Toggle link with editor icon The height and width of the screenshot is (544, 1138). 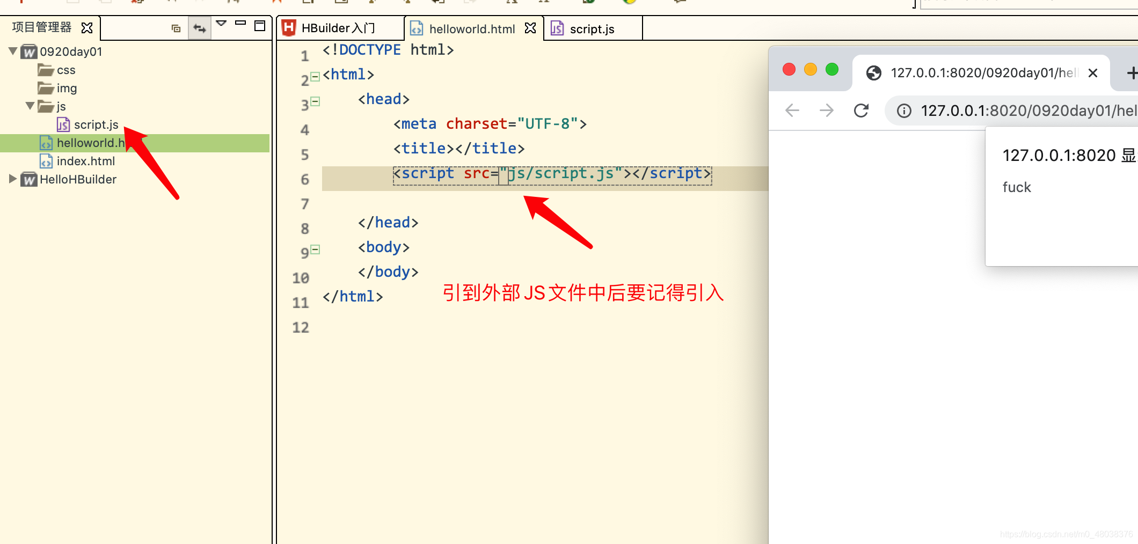(x=200, y=28)
